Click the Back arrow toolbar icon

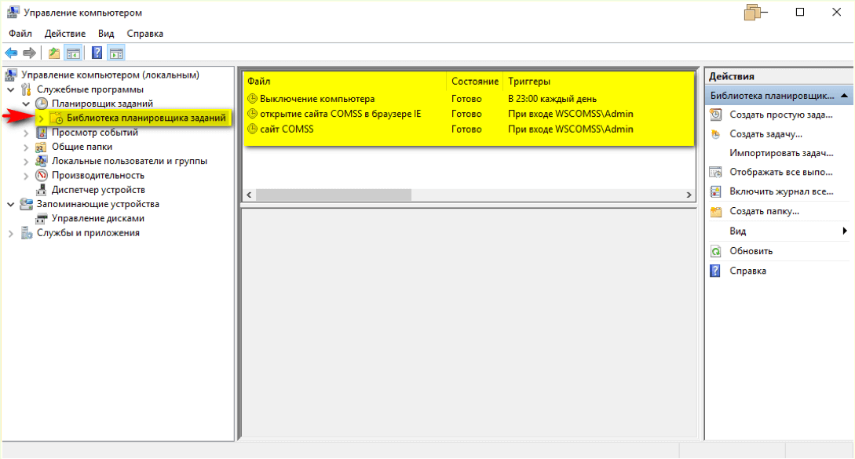(12, 53)
